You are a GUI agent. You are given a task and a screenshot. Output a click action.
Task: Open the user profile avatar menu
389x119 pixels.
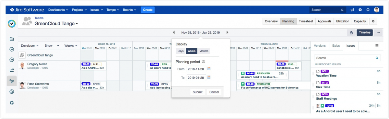coord(376,10)
